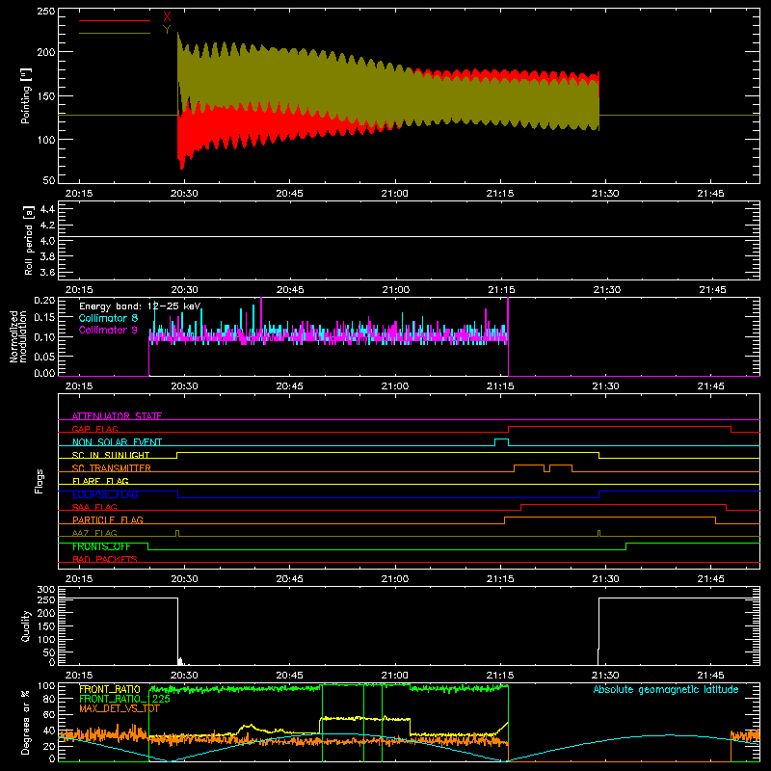The height and width of the screenshot is (771, 771).
Task: Click the 4.4 tick on Roll period axis
Action: point(47,209)
